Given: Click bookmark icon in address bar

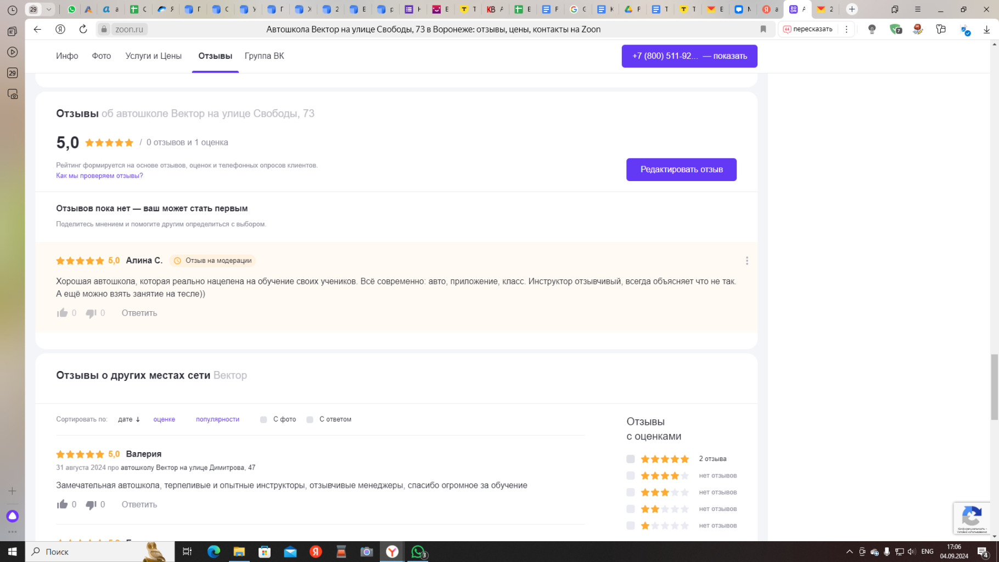Looking at the screenshot, I should click(763, 29).
